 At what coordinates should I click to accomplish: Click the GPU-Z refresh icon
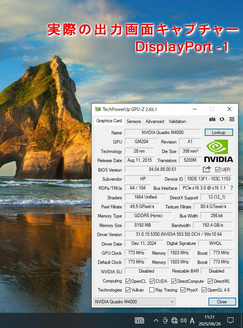(222, 119)
